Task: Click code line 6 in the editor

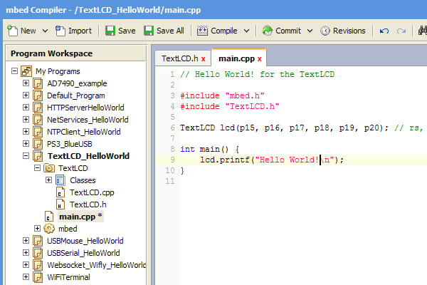Action: (x=285, y=128)
